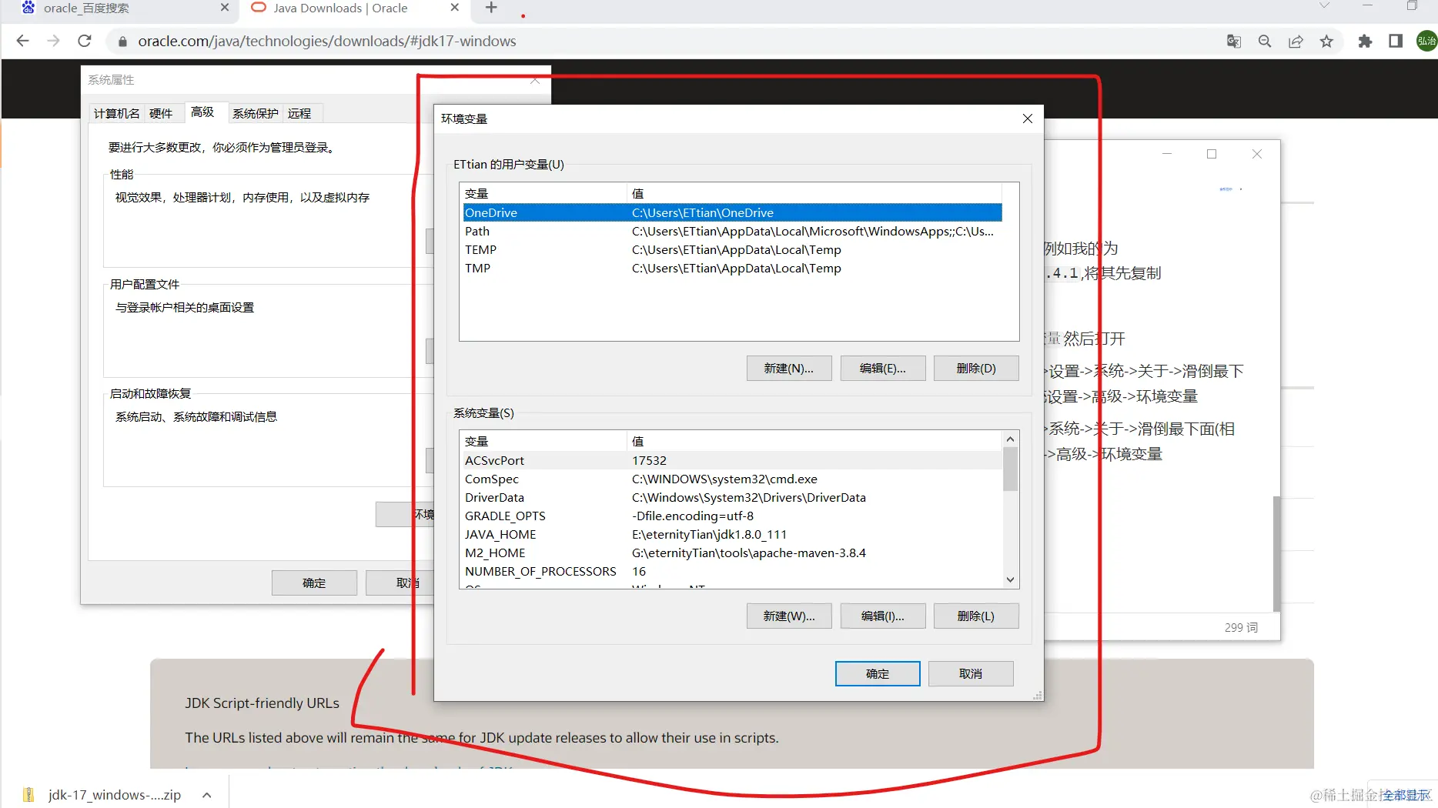Click the zoom magnifier icon in address bar
This screenshot has width=1438, height=808.
click(x=1265, y=42)
